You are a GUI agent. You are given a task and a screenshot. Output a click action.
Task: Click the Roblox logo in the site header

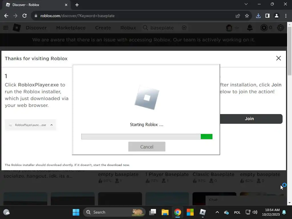[17, 28]
